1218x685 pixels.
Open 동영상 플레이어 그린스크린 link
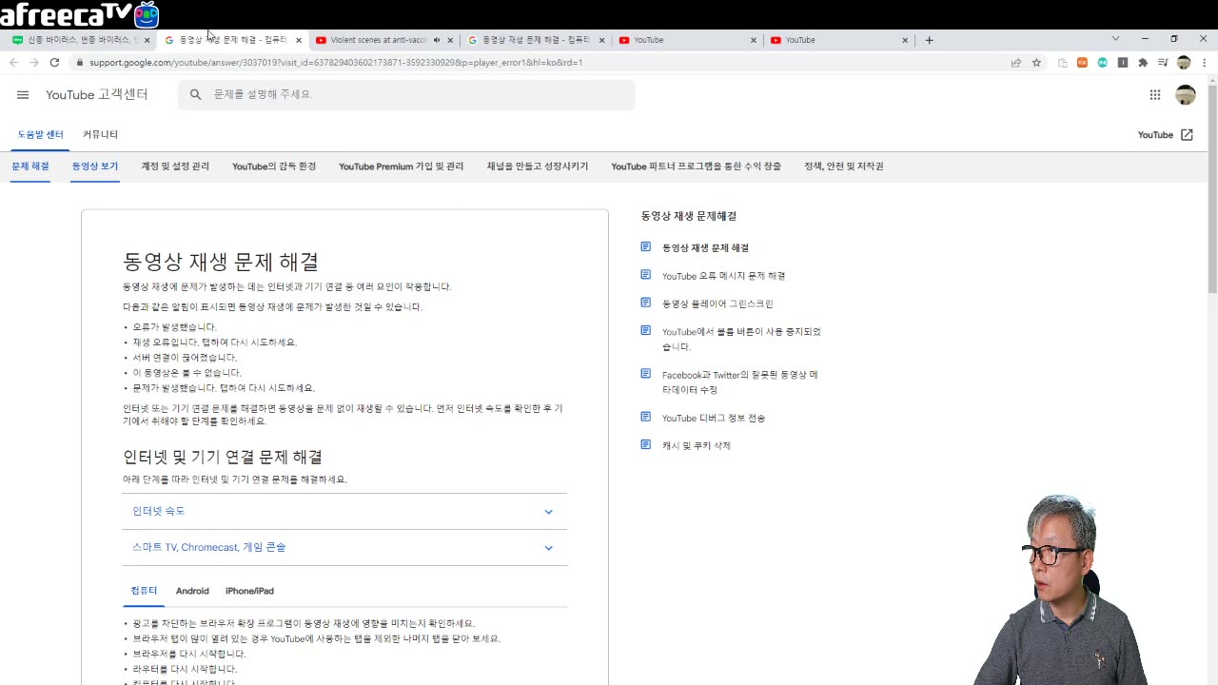[717, 303]
